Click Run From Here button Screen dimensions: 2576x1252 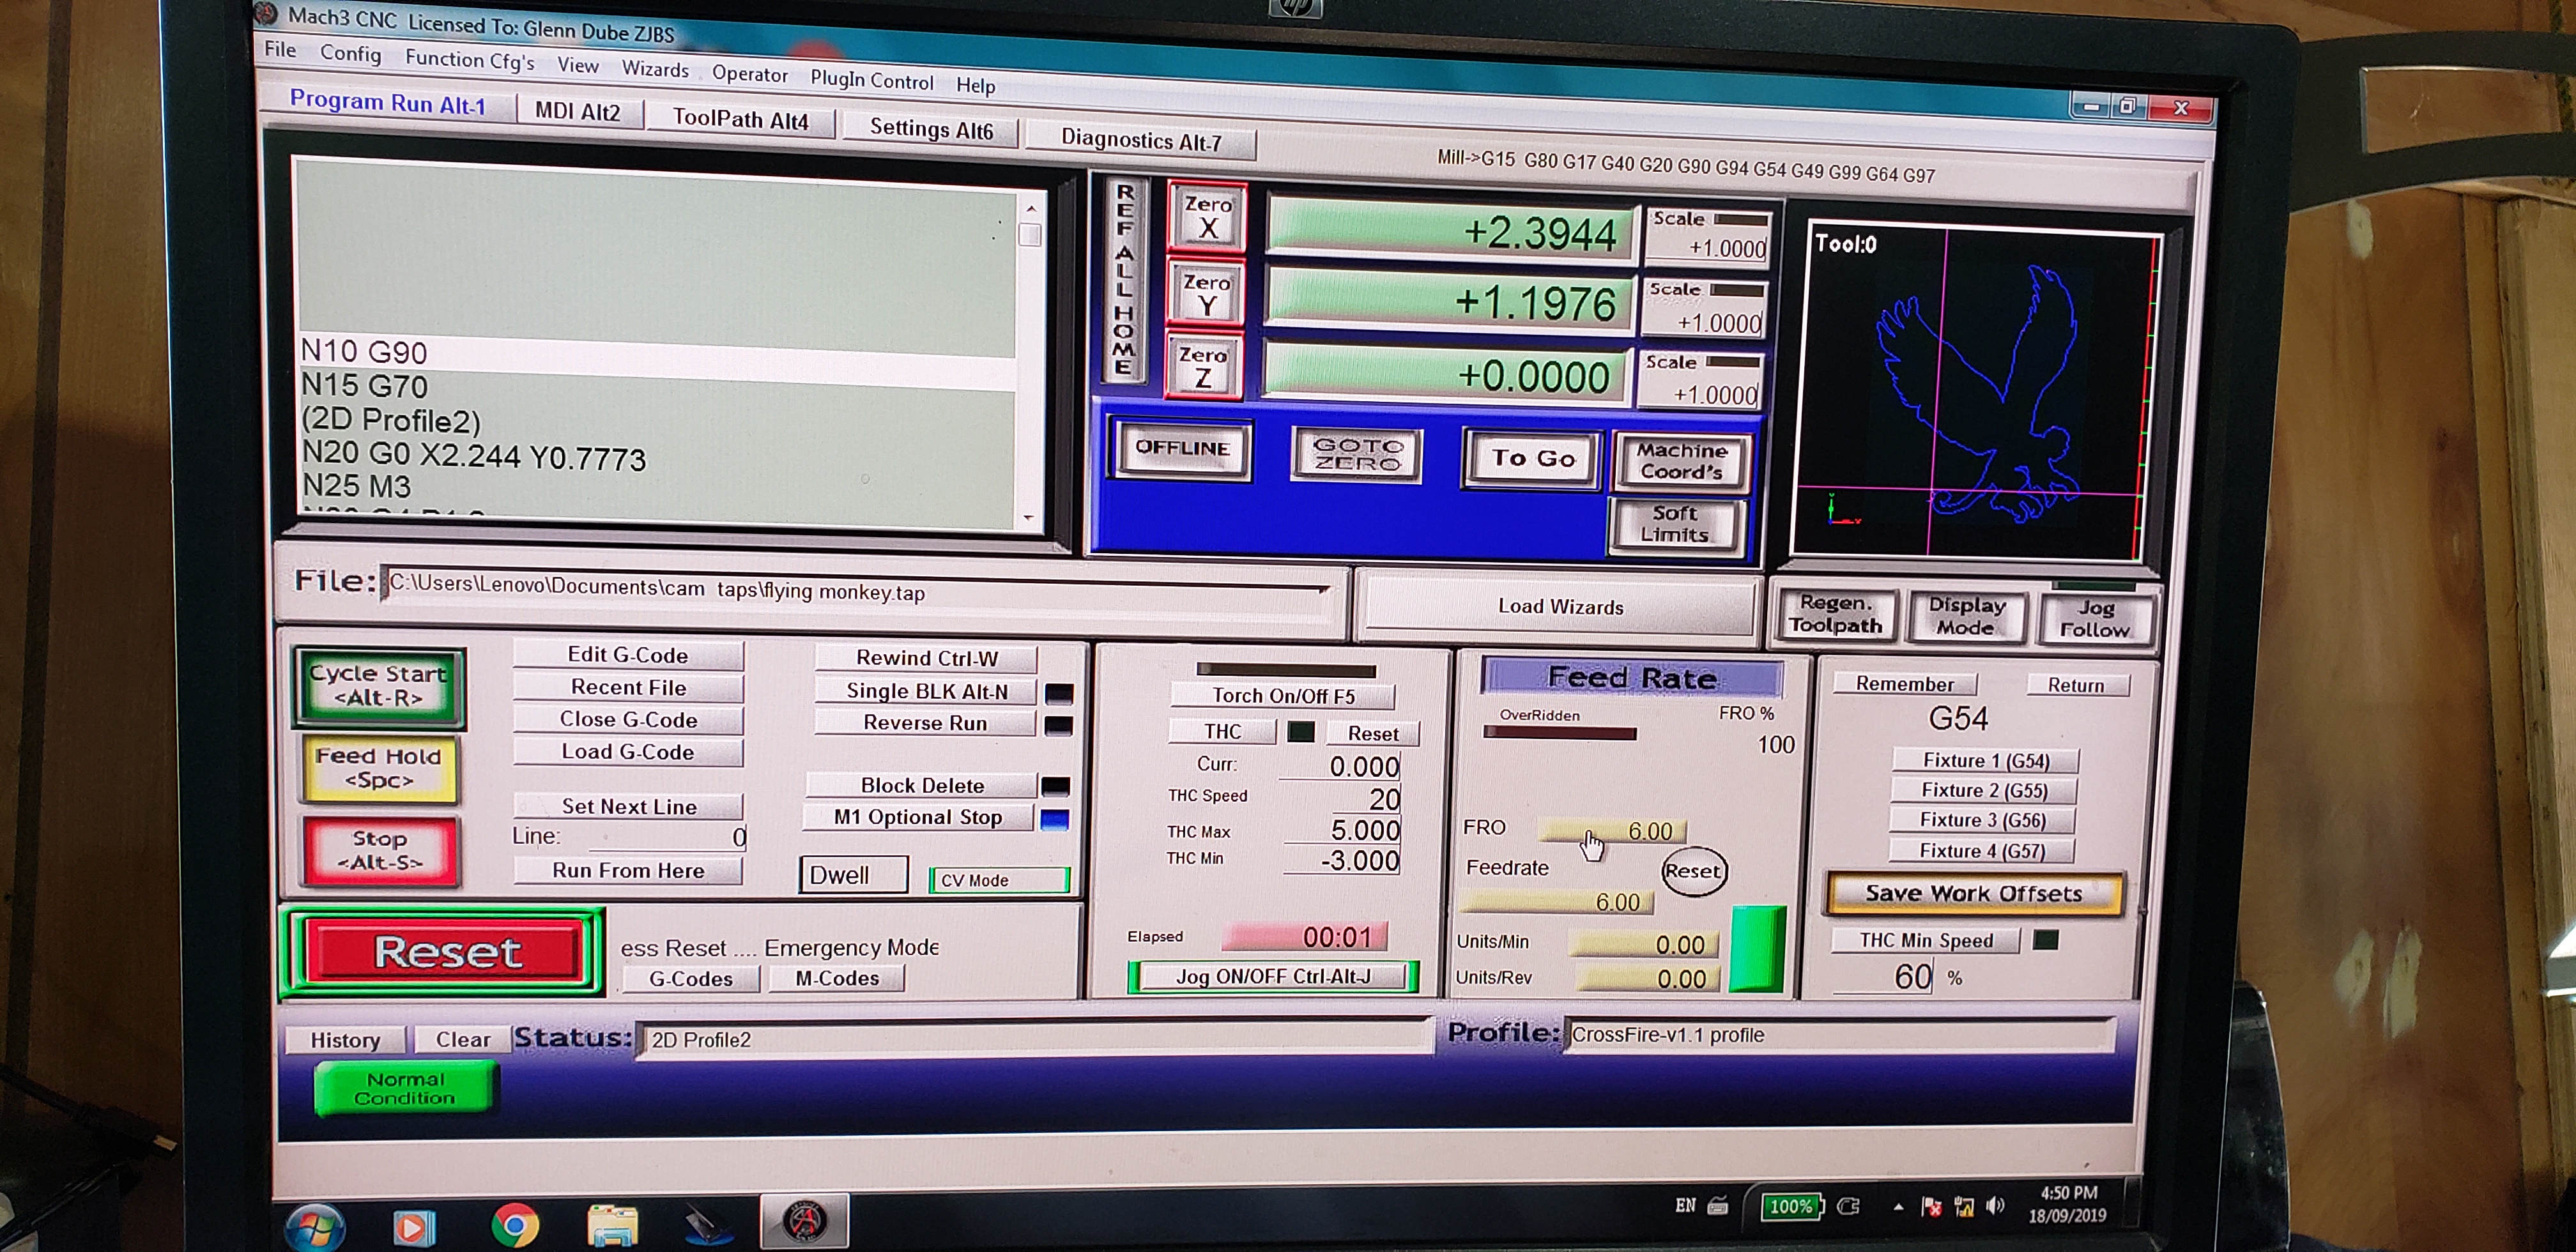628,870
